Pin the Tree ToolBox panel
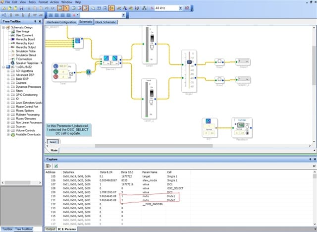The width and height of the screenshot is (317, 232). tap(35, 21)
